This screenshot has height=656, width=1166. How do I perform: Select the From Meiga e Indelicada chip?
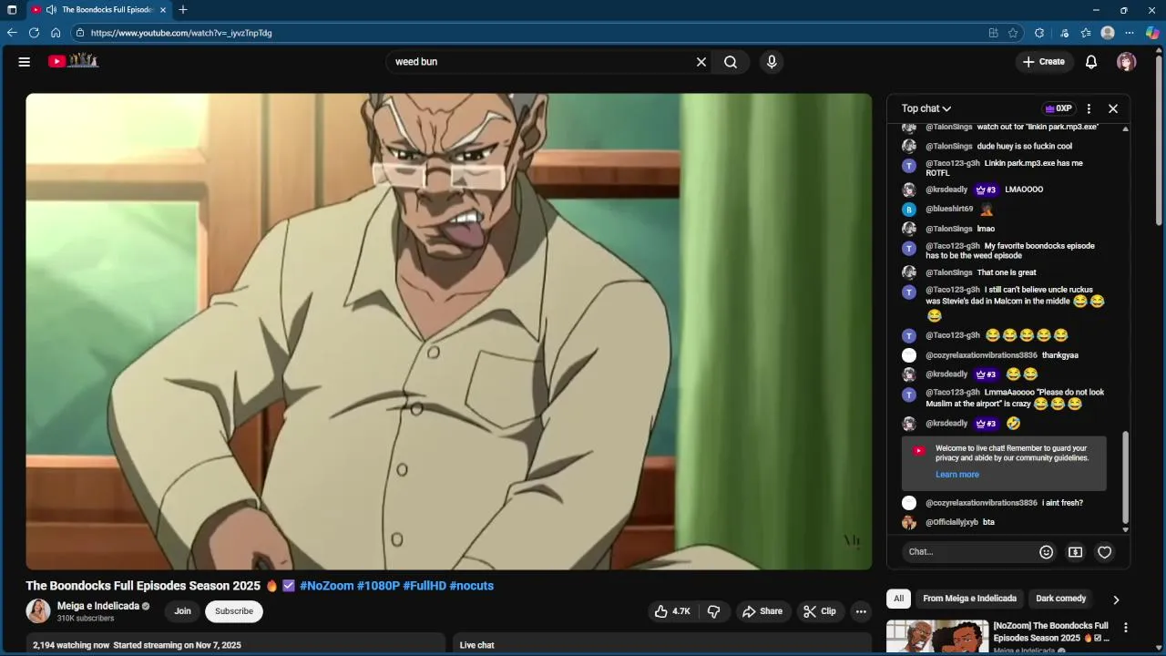(x=969, y=599)
